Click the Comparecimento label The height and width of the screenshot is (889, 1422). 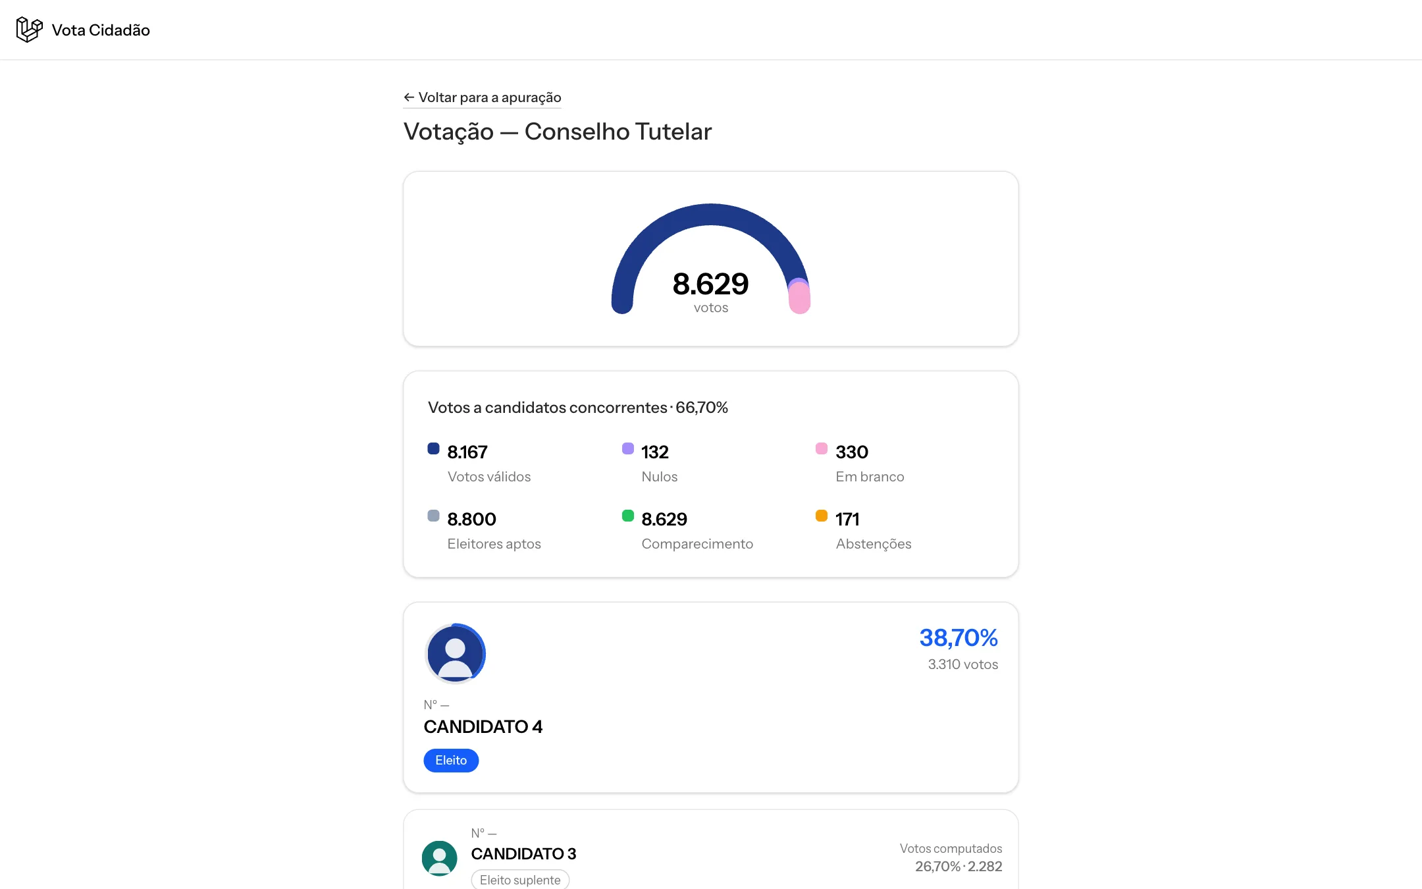pos(697,544)
